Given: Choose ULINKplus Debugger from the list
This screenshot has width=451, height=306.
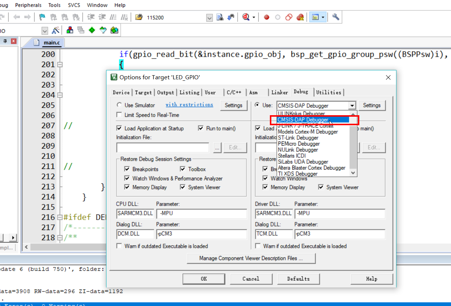Looking at the screenshot, I should click(313, 113).
